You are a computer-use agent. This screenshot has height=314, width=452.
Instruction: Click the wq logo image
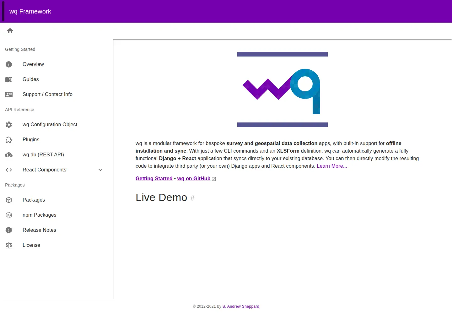282,89
